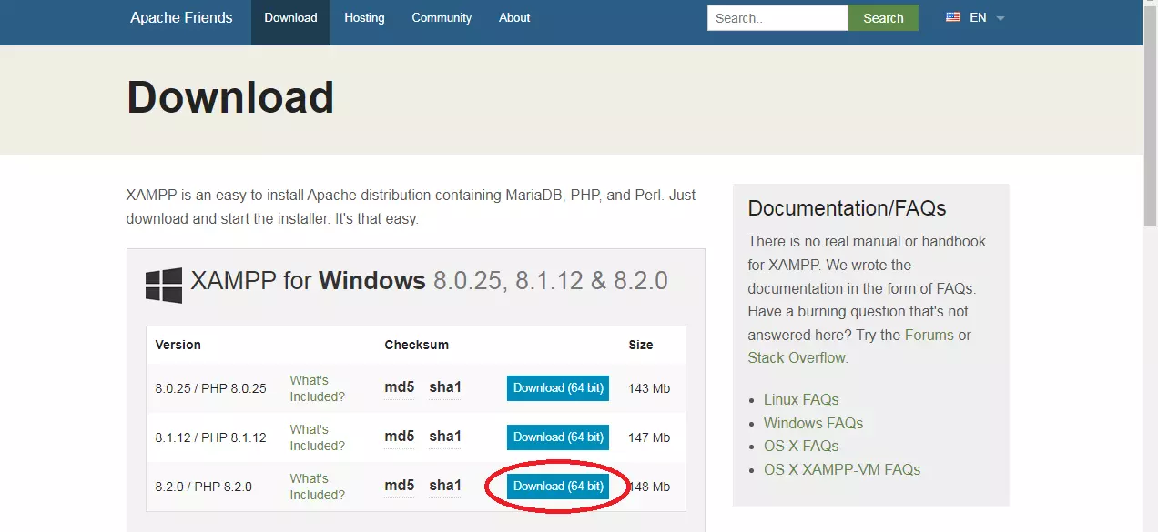The height and width of the screenshot is (532, 1158).
Task: Go to the Apache Friends home link
Action: click(x=181, y=18)
